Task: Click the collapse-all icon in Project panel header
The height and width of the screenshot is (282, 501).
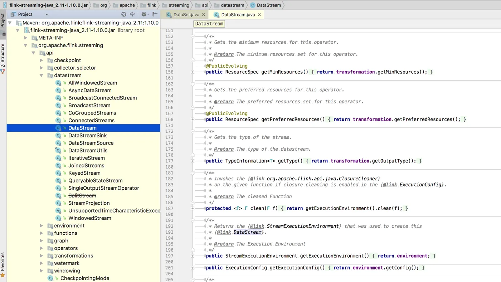Action: pyautogui.click(x=132, y=14)
